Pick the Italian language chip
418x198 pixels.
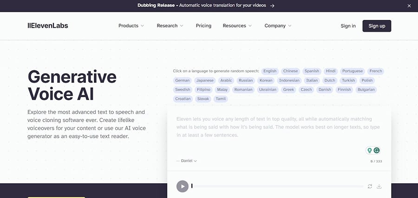click(312, 80)
